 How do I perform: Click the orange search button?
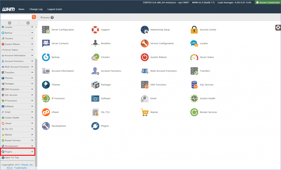[34, 17]
